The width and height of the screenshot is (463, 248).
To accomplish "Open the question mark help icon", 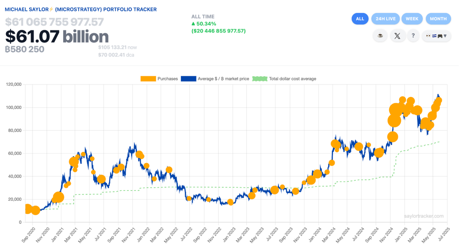I will (413, 36).
